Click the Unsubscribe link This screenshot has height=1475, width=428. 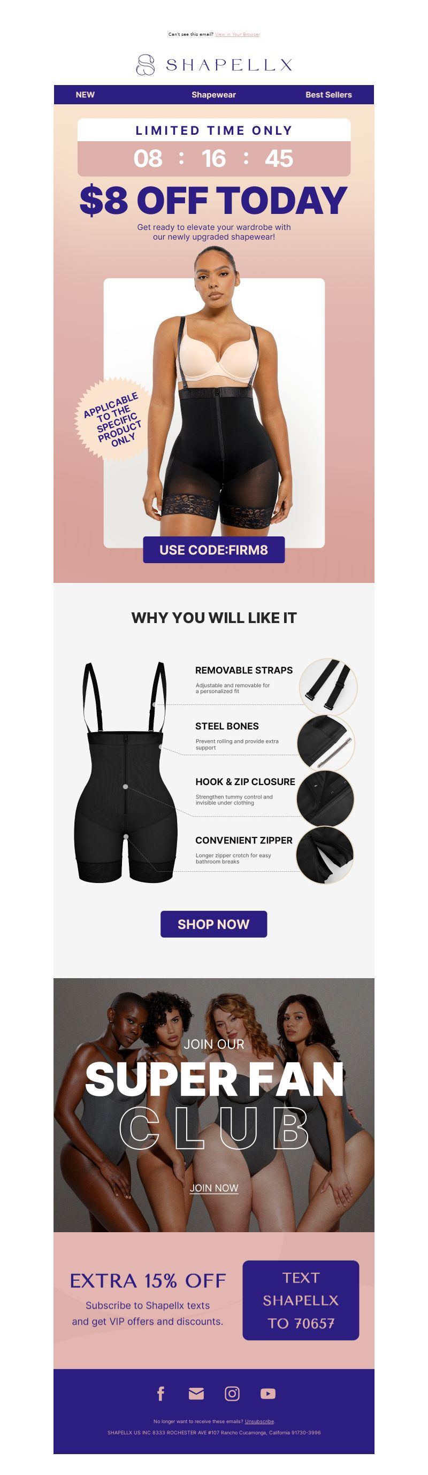(259, 1421)
